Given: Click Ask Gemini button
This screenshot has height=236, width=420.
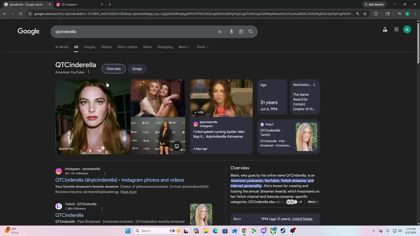Looking at the screenshot, I should (374, 5).
